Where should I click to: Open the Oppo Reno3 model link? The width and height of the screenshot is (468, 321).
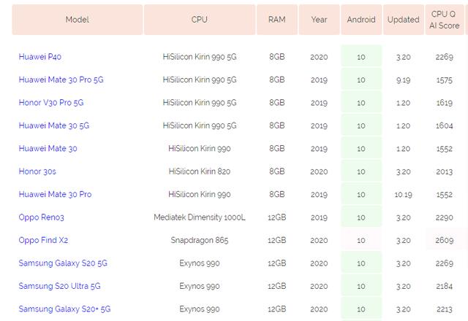click(x=43, y=217)
